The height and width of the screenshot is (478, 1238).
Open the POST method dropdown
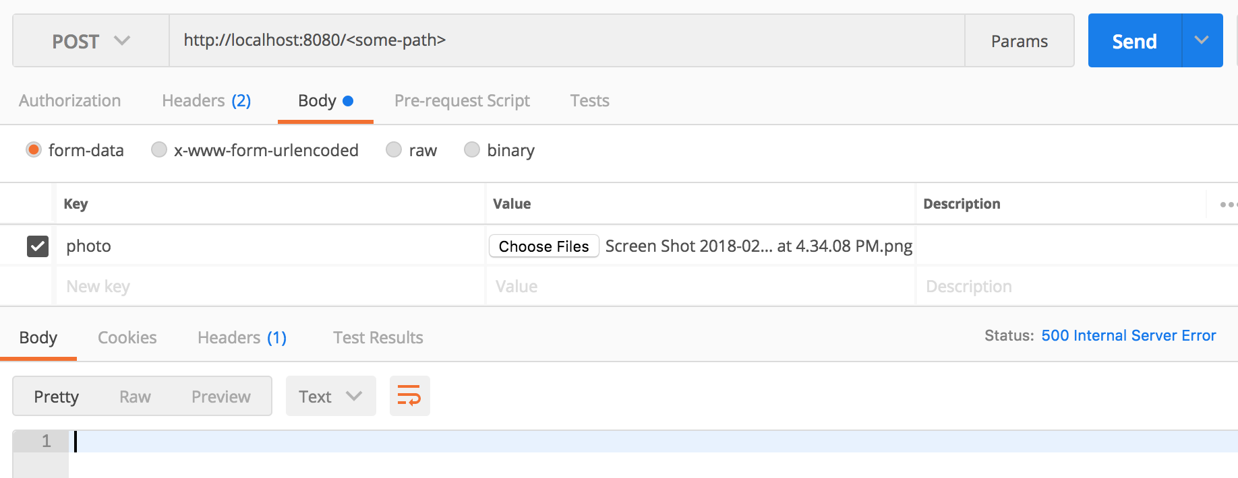pos(90,40)
